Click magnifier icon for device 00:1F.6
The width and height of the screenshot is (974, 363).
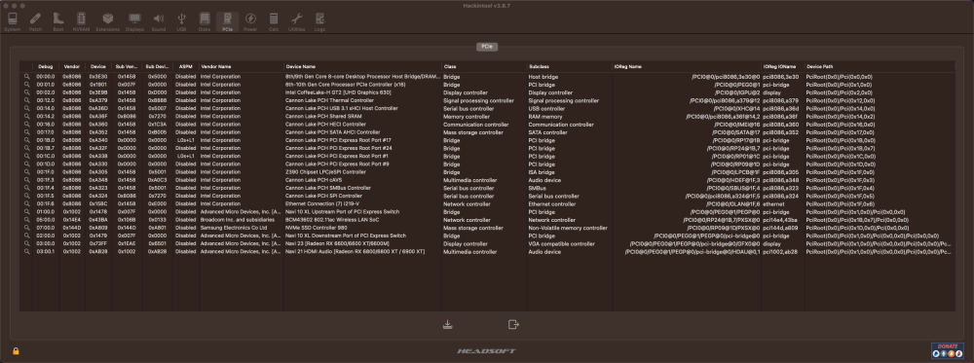coord(26,203)
